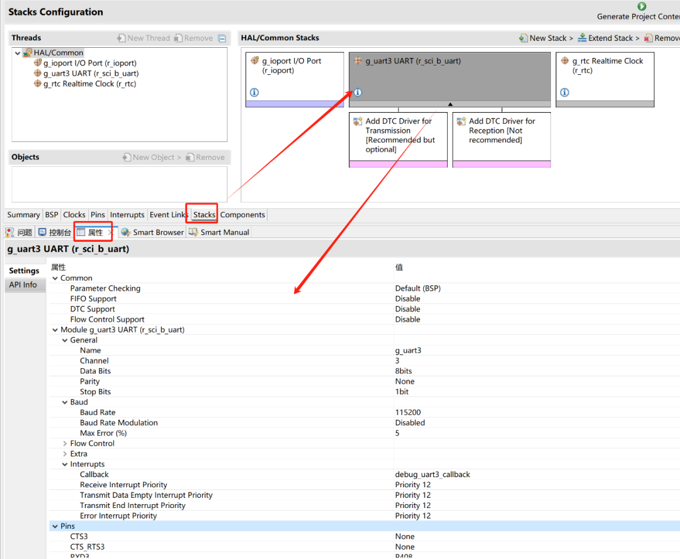Open the Summary tab
This screenshot has width=680, height=559.
23,215
